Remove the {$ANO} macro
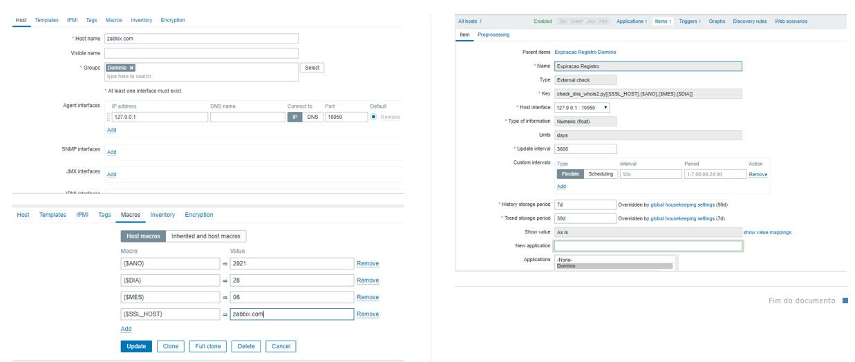This screenshot has width=855, height=362. [x=368, y=263]
